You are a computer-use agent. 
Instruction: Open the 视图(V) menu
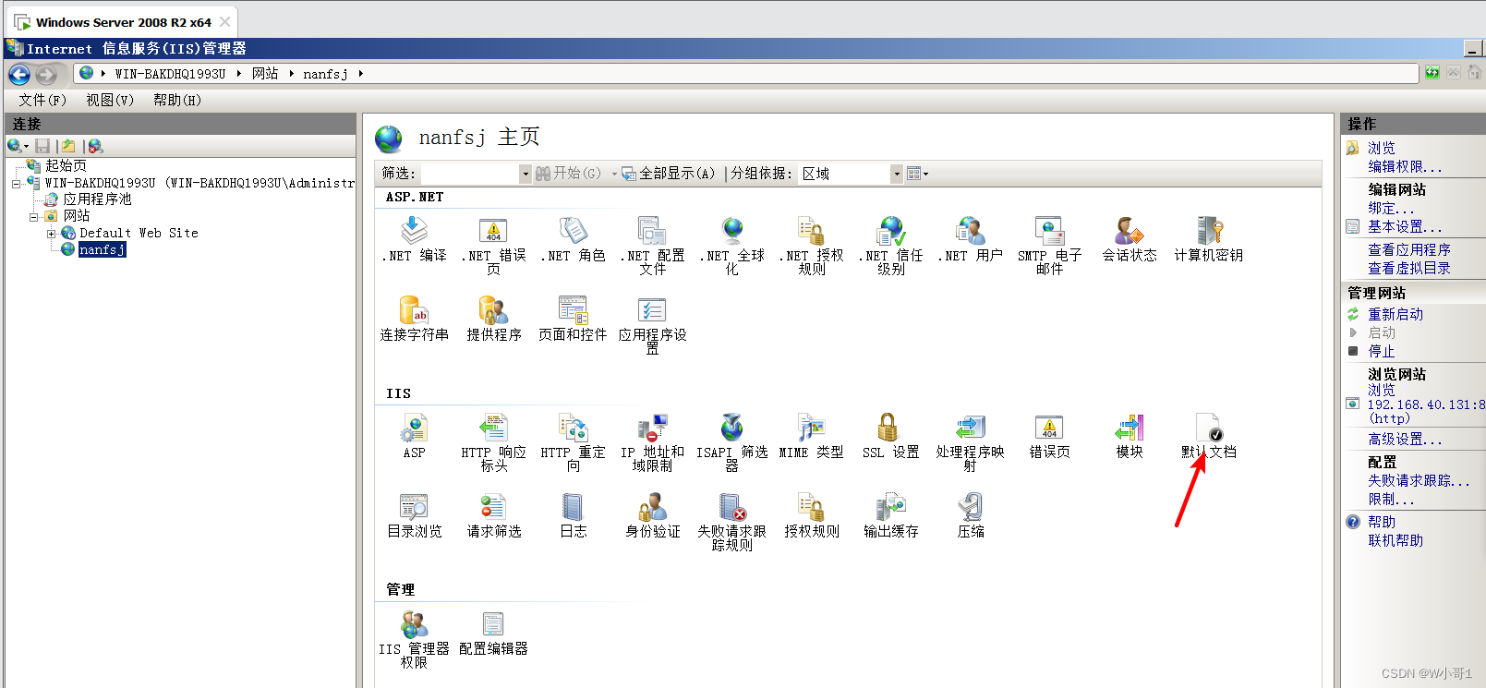click(110, 100)
